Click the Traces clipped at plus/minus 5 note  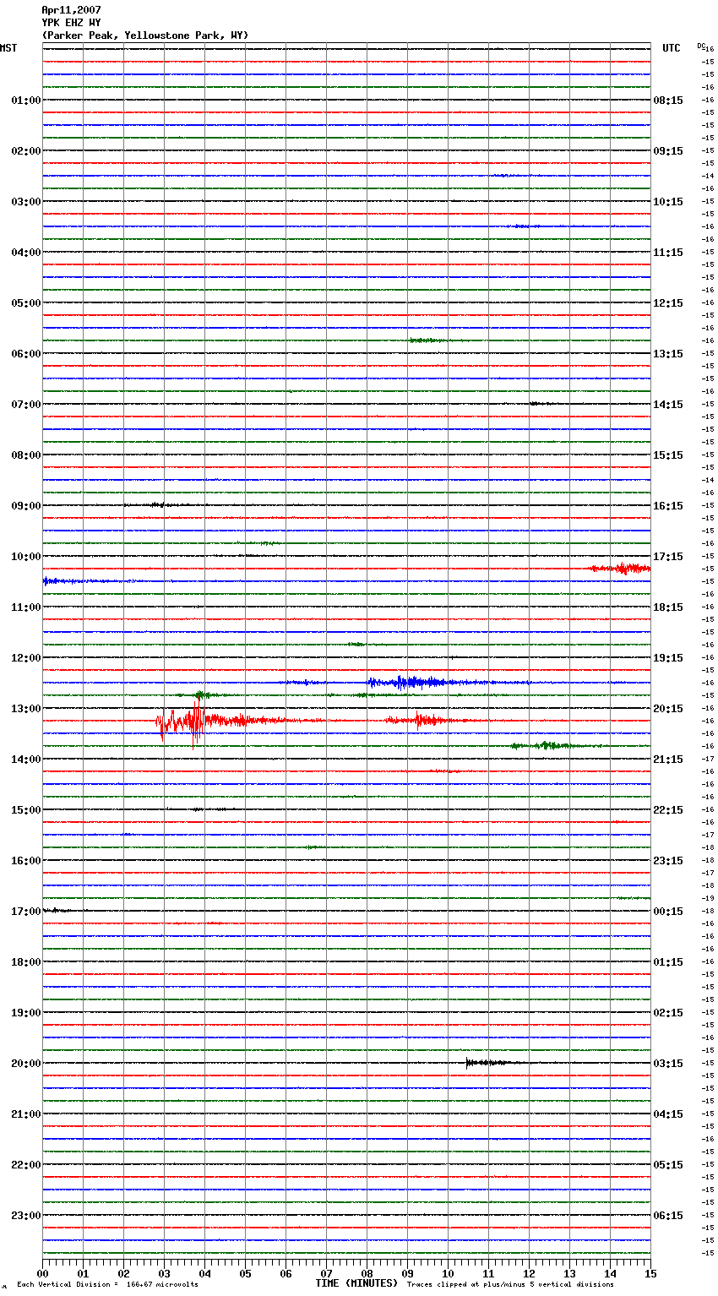[x=510, y=1285]
